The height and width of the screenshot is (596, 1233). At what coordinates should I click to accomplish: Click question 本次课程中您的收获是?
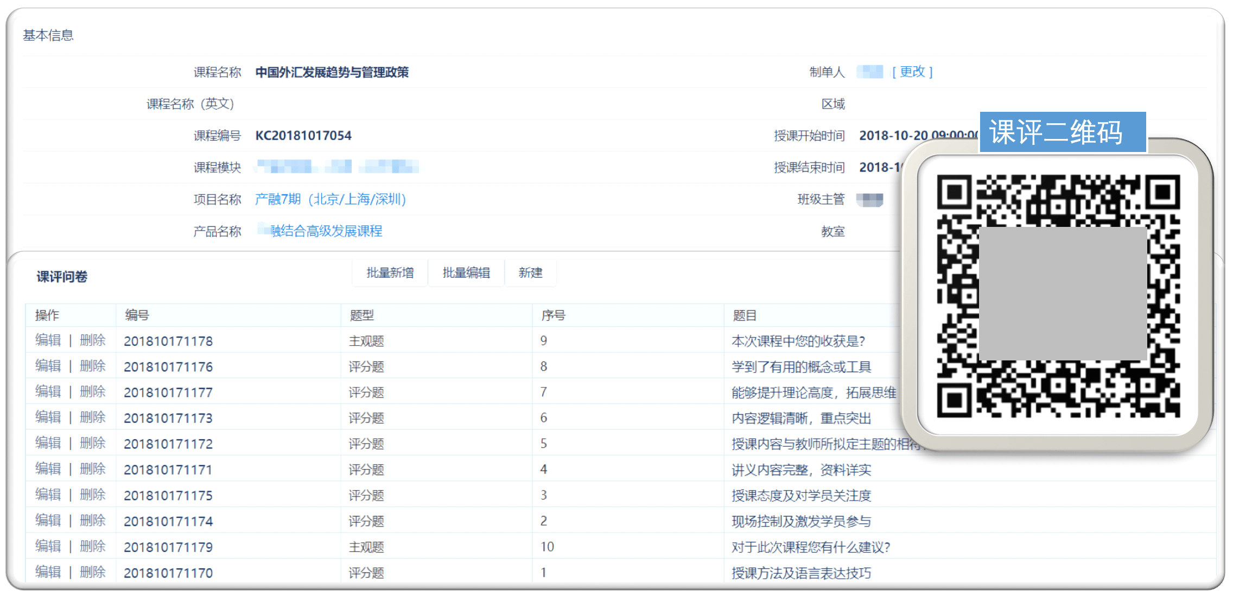[x=798, y=341]
